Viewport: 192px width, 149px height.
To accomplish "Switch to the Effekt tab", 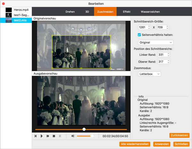I will pyautogui.click(x=126, y=12).
